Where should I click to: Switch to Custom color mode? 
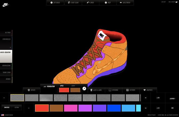point(17,107)
